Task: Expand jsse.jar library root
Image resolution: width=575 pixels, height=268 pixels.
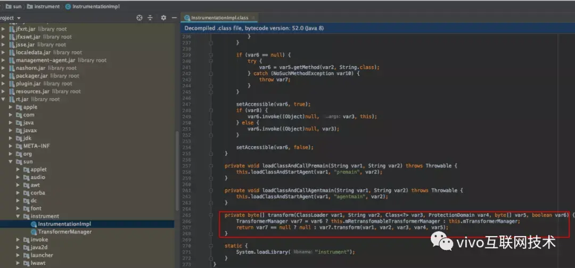Action: (3, 44)
